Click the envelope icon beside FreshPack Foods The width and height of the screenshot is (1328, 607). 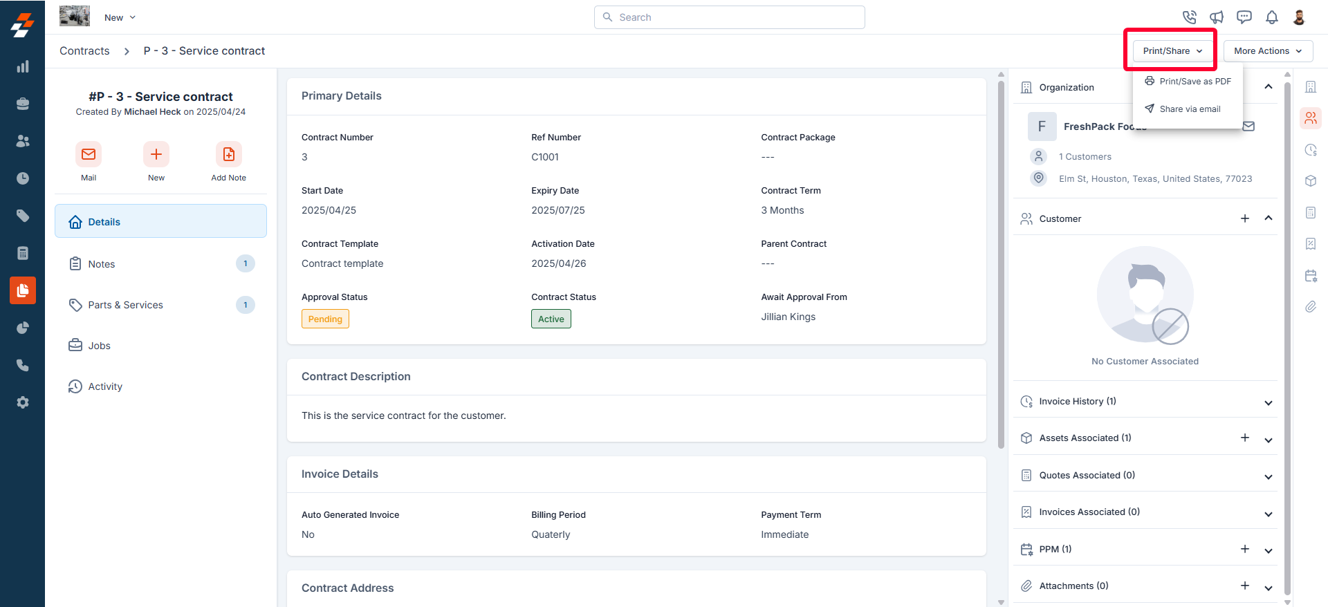click(x=1248, y=127)
